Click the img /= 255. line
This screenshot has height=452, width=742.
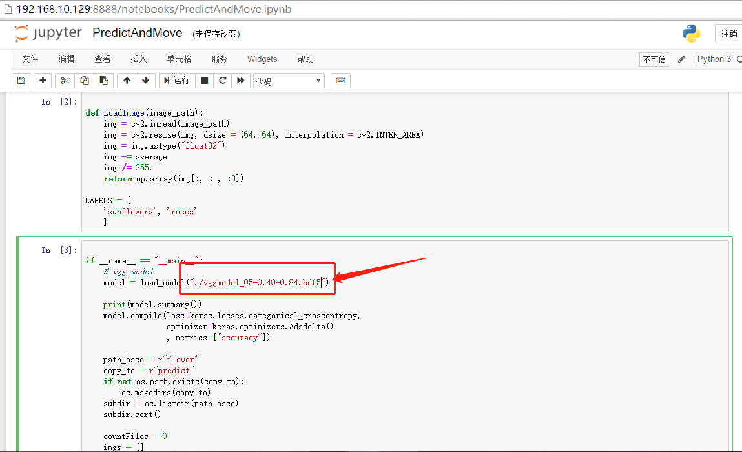point(127,167)
